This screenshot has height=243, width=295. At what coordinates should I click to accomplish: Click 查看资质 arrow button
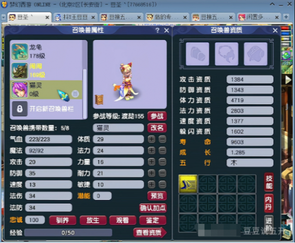(150, 233)
